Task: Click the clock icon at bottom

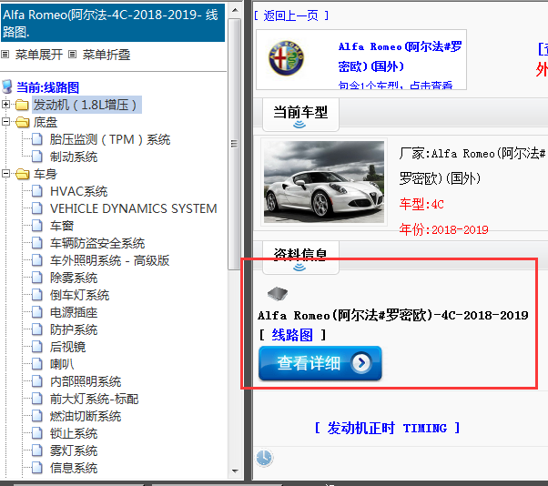Action: pos(264,458)
